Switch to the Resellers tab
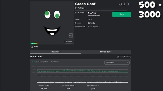 (x=56, y=52)
